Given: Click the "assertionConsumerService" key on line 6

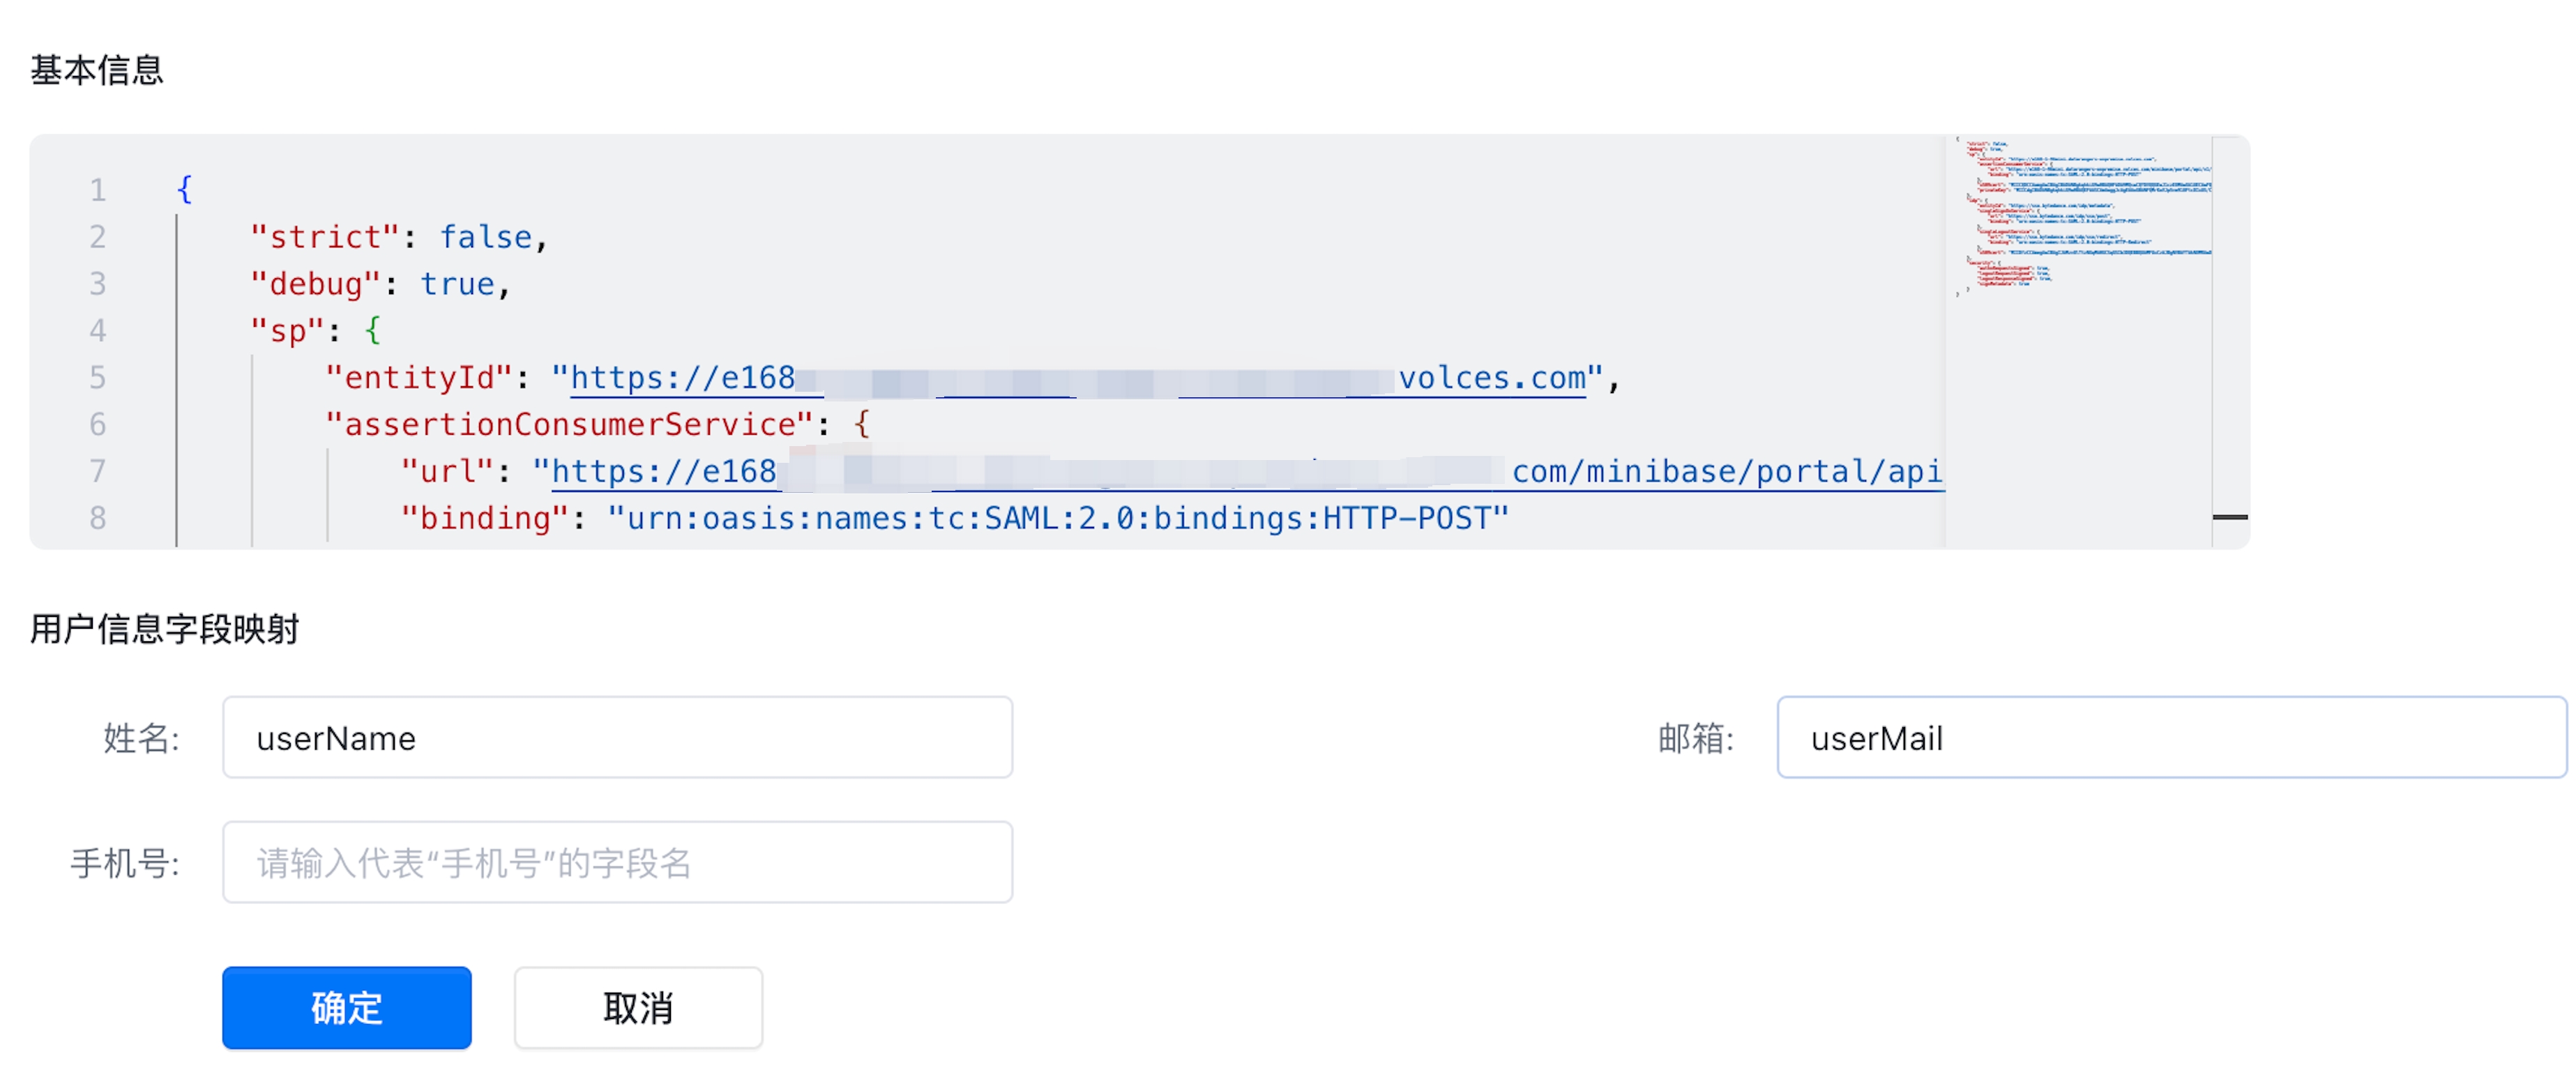Looking at the screenshot, I should [x=570, y=424].
